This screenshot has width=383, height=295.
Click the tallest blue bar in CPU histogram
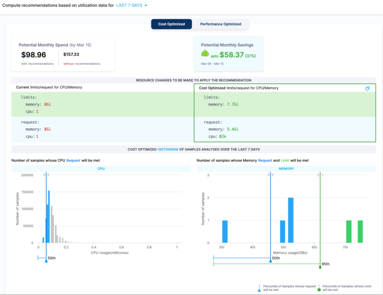pos(49,217)
